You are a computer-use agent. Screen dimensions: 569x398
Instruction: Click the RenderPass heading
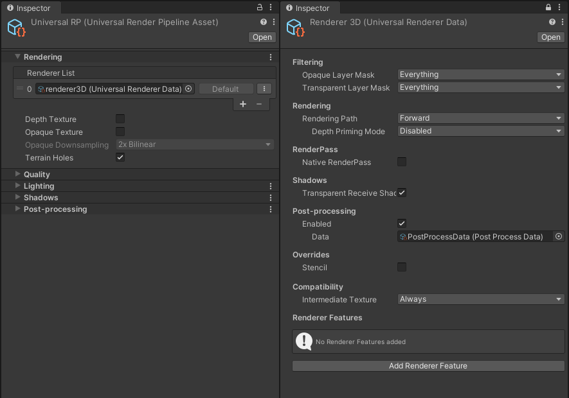click(315, 150)
